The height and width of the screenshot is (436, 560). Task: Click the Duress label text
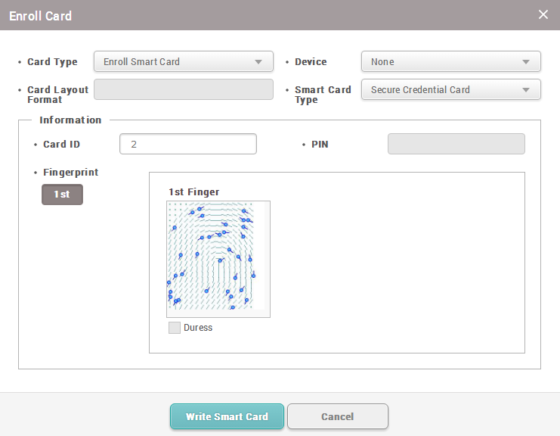(x=198, y=328)
